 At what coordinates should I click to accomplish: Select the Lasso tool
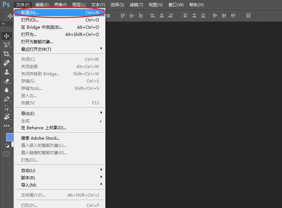[x=6, y=45]
